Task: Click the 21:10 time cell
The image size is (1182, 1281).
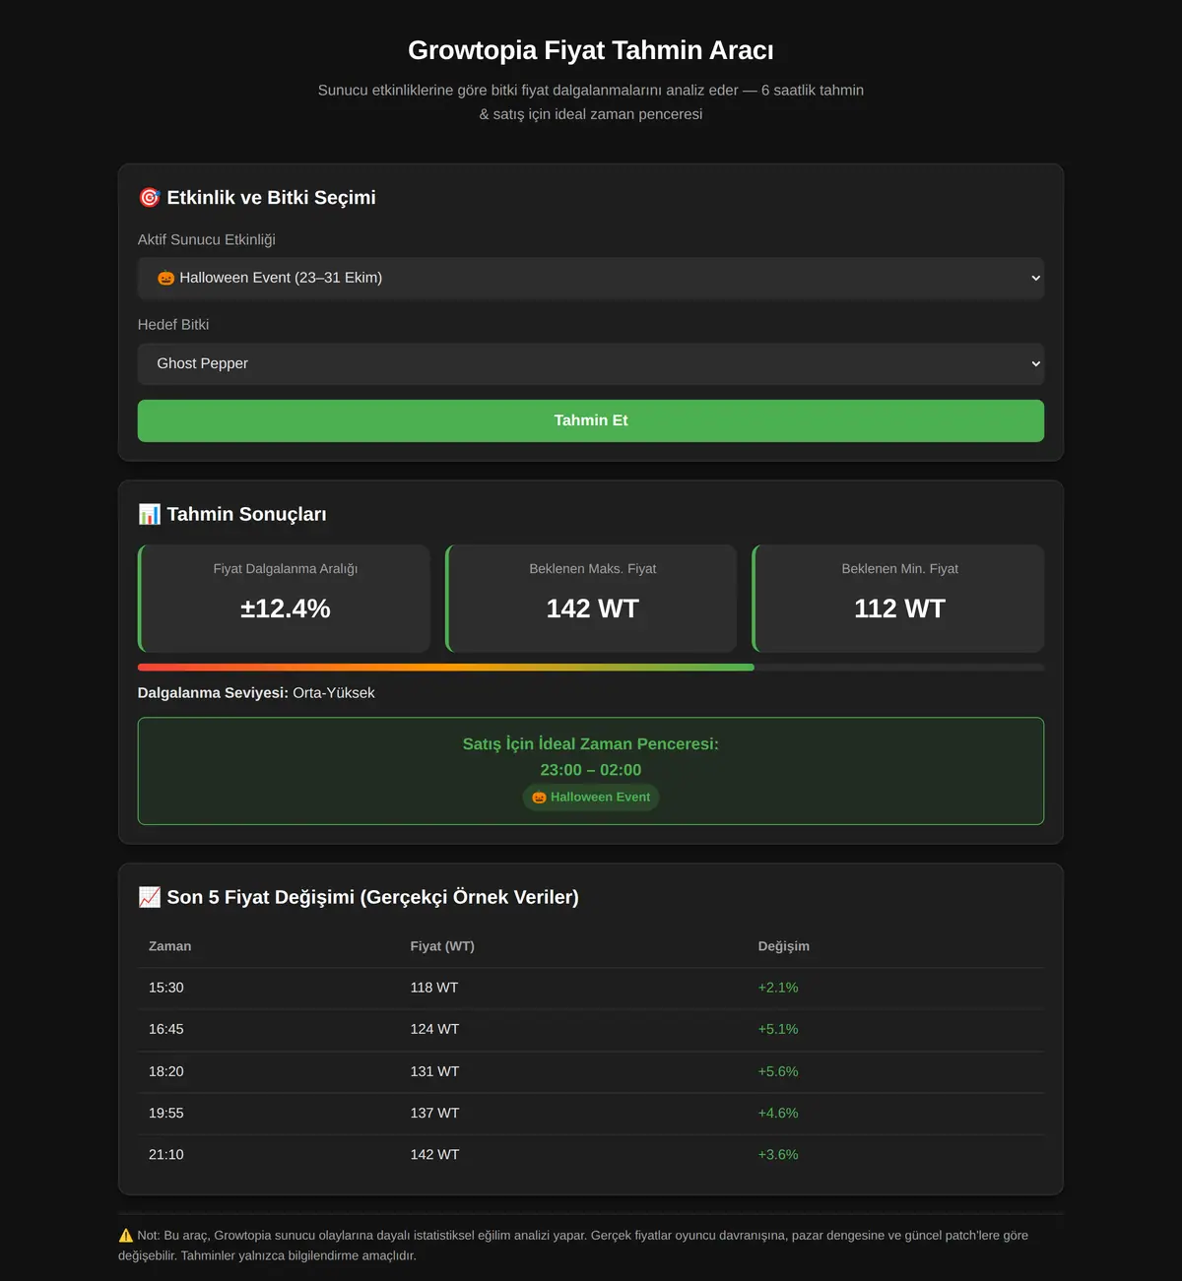Action: 166,1154
